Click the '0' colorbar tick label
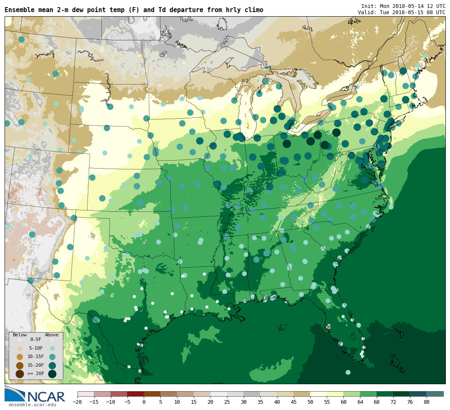The image size is (450, 410). point(144,402)
